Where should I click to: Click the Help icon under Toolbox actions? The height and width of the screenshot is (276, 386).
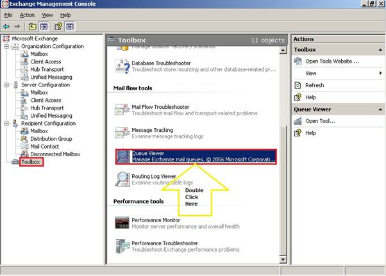298,97
